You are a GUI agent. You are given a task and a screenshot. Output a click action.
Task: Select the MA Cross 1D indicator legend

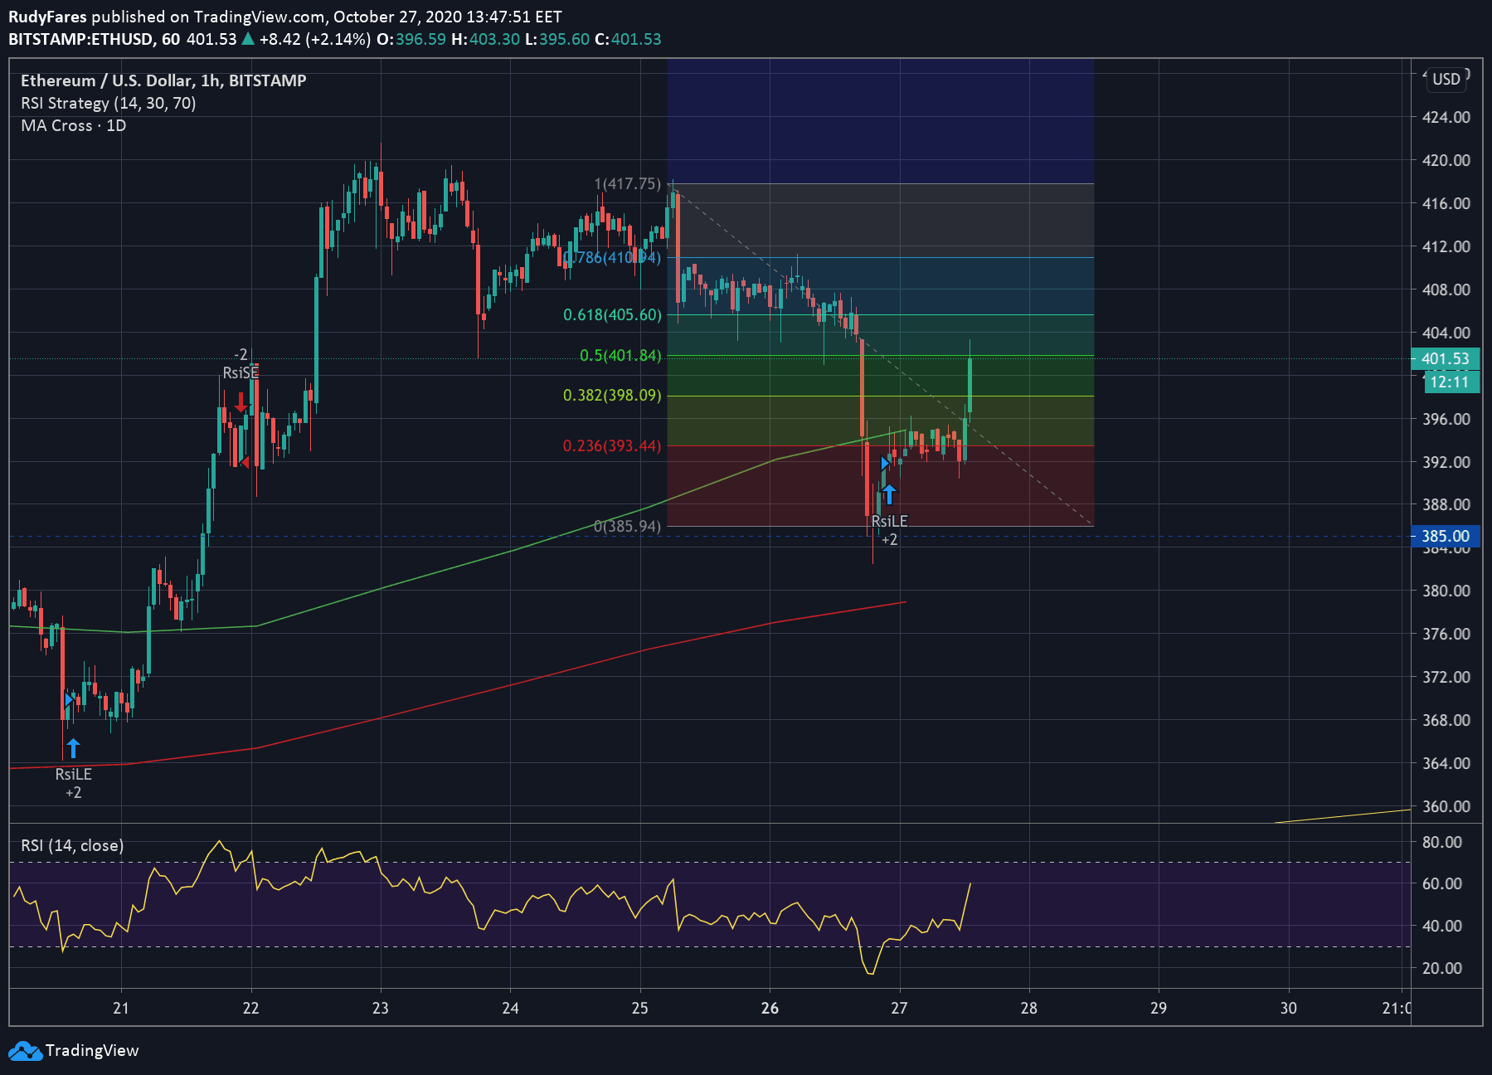tap(73, 125)
